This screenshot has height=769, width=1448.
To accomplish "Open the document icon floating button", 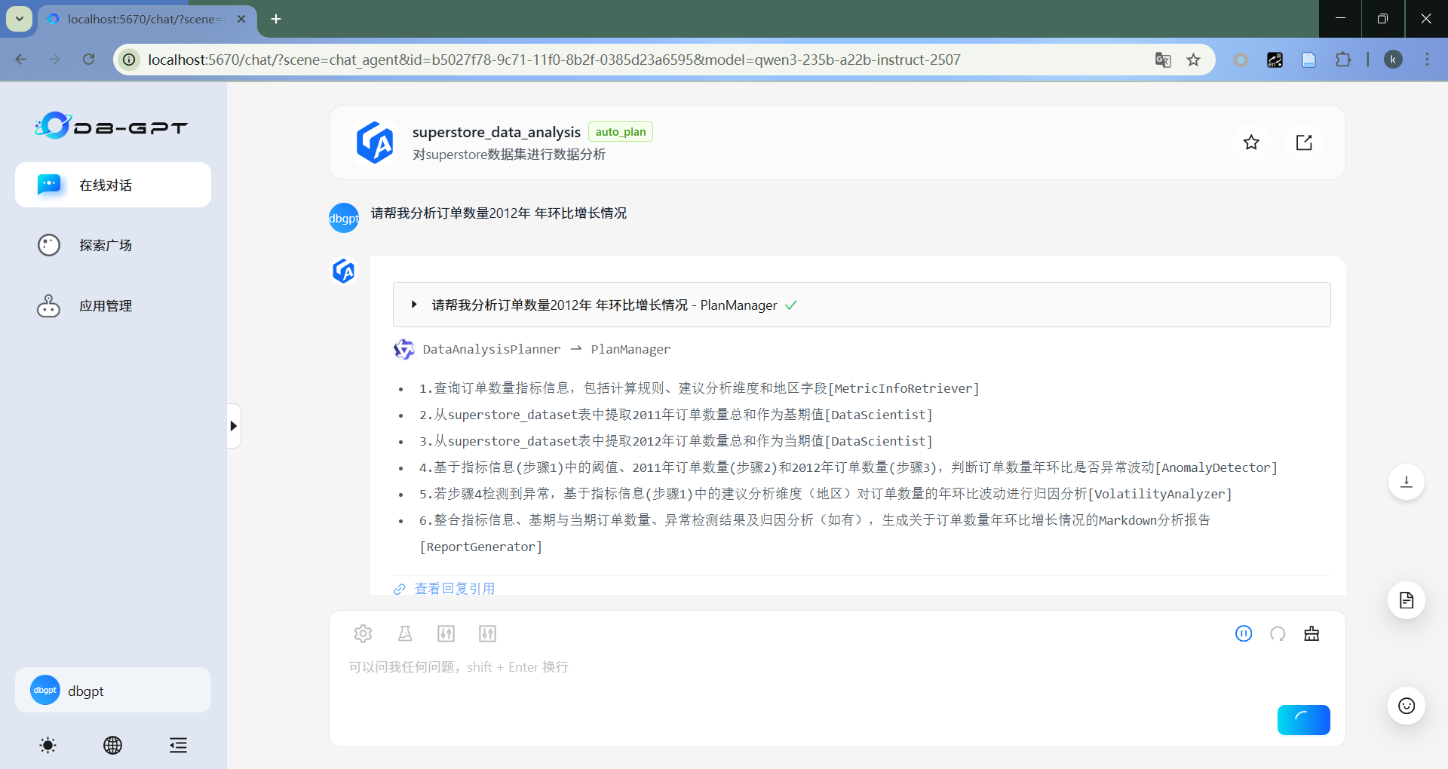I will pyautogui.click(x=1406, y=600).
